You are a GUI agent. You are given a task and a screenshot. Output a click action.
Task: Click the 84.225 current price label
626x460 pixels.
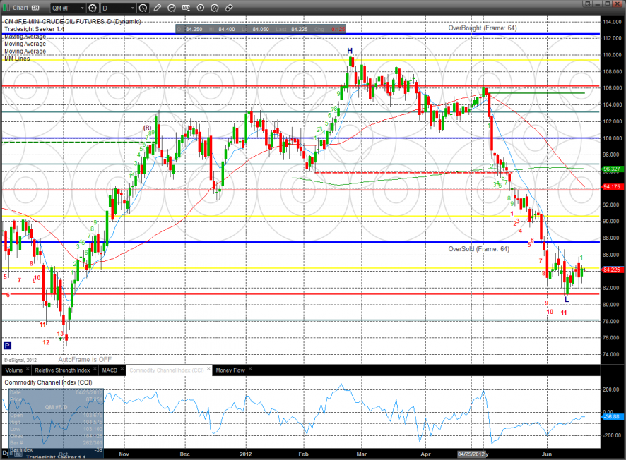(611, 270)
